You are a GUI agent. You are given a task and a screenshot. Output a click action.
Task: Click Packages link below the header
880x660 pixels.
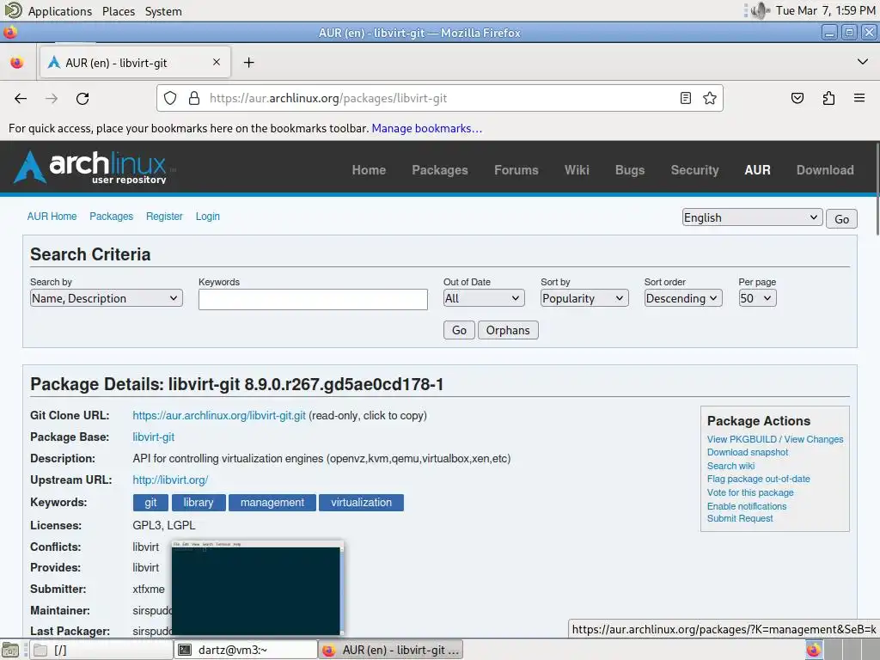tap(111, 217)
